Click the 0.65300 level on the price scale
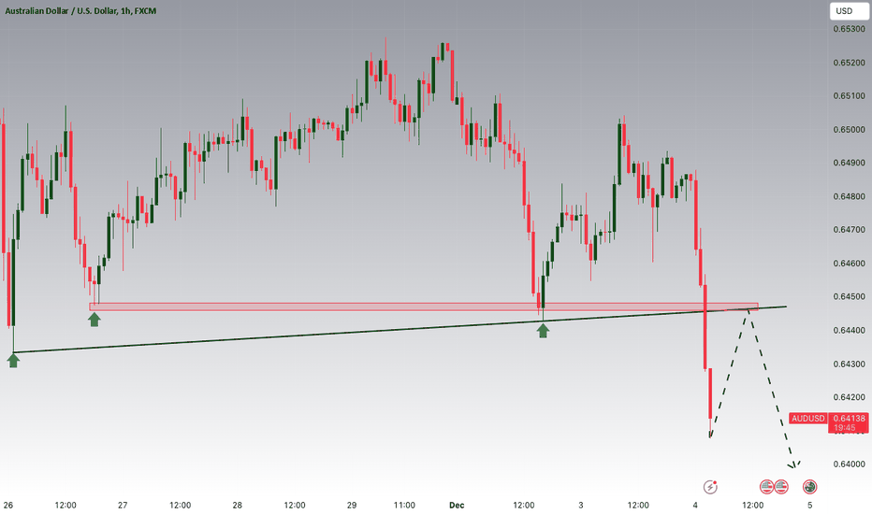Image resolution: width=872 pixels, height=514 pixels. point(846,29)
